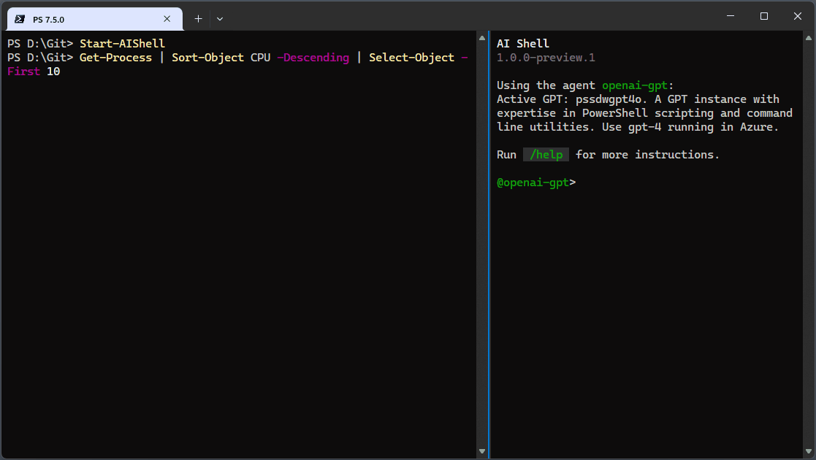Select the Start-AIShell command text
816x460 pixels.
123,43
